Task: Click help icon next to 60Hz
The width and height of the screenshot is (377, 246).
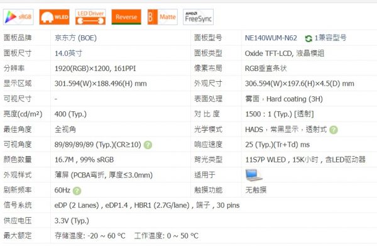Action: coord(77,191)
